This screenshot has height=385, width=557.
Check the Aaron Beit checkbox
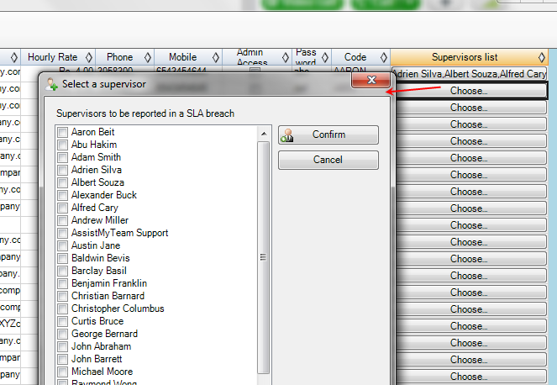coord(62,132)
